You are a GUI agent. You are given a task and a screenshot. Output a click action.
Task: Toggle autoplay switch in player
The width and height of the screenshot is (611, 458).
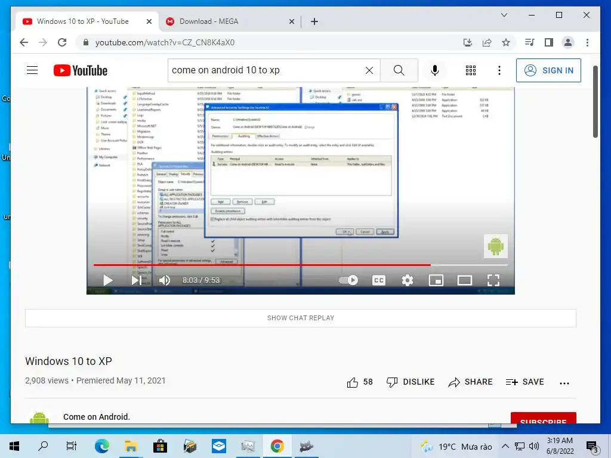[x=348, y=280]
